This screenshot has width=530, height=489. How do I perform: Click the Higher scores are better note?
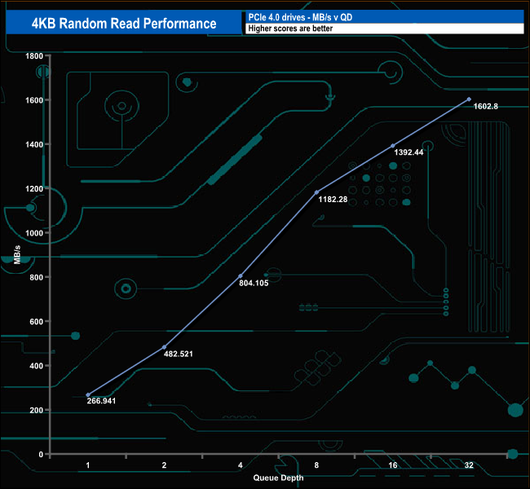click(290, 29)
